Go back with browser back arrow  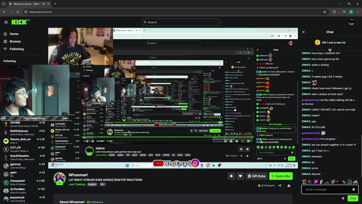[x=4, y=12]
